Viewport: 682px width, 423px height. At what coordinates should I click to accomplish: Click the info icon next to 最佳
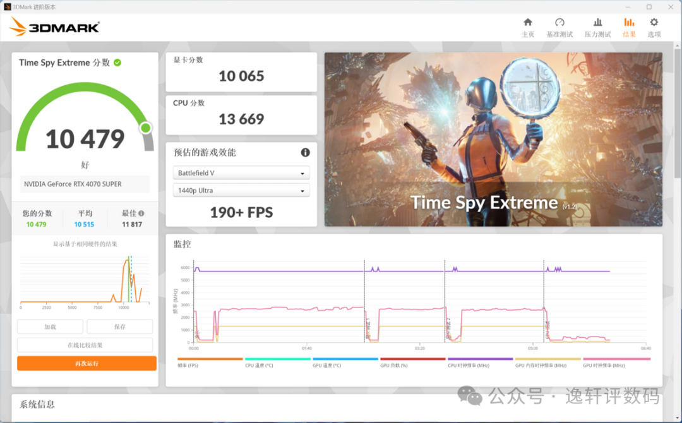(x=141, y=213)
